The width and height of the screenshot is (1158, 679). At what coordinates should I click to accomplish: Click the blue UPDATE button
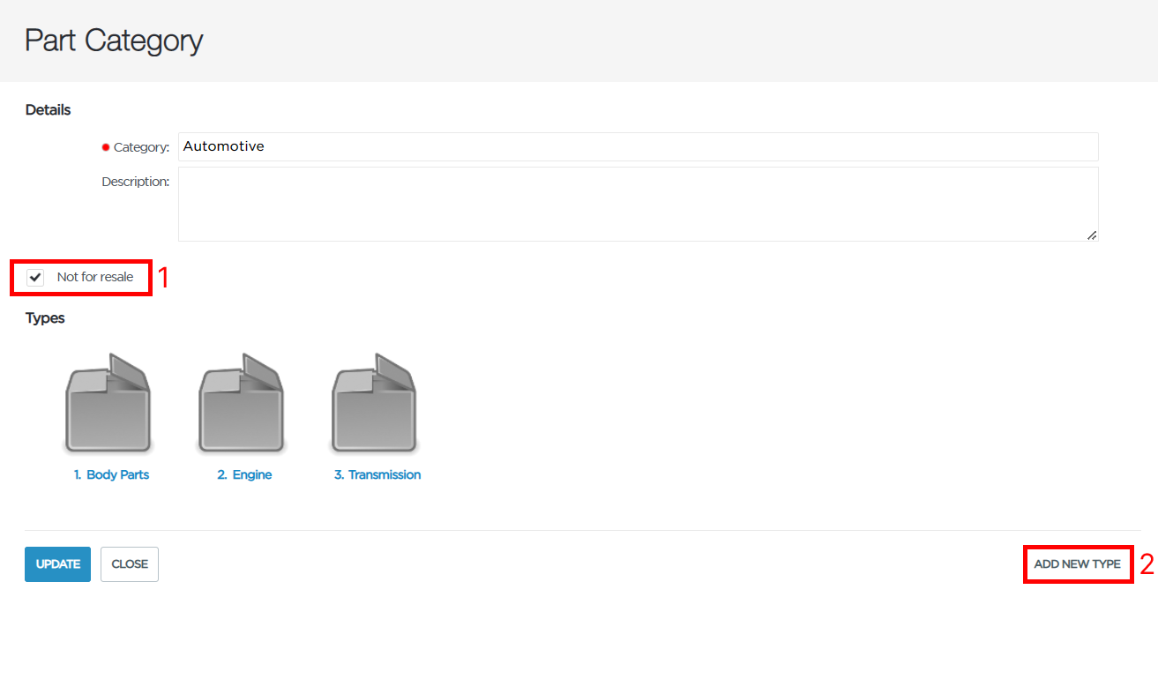tap(57, 564)
